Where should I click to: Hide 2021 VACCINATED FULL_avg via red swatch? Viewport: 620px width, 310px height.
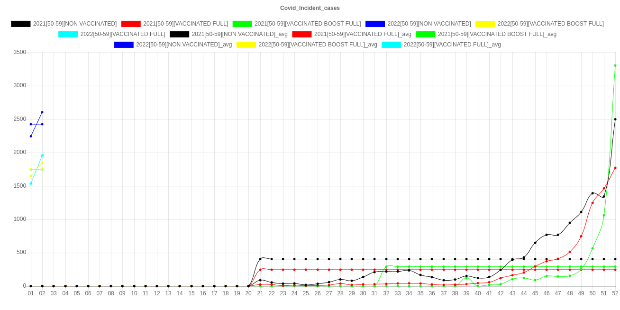coord(302,34)
